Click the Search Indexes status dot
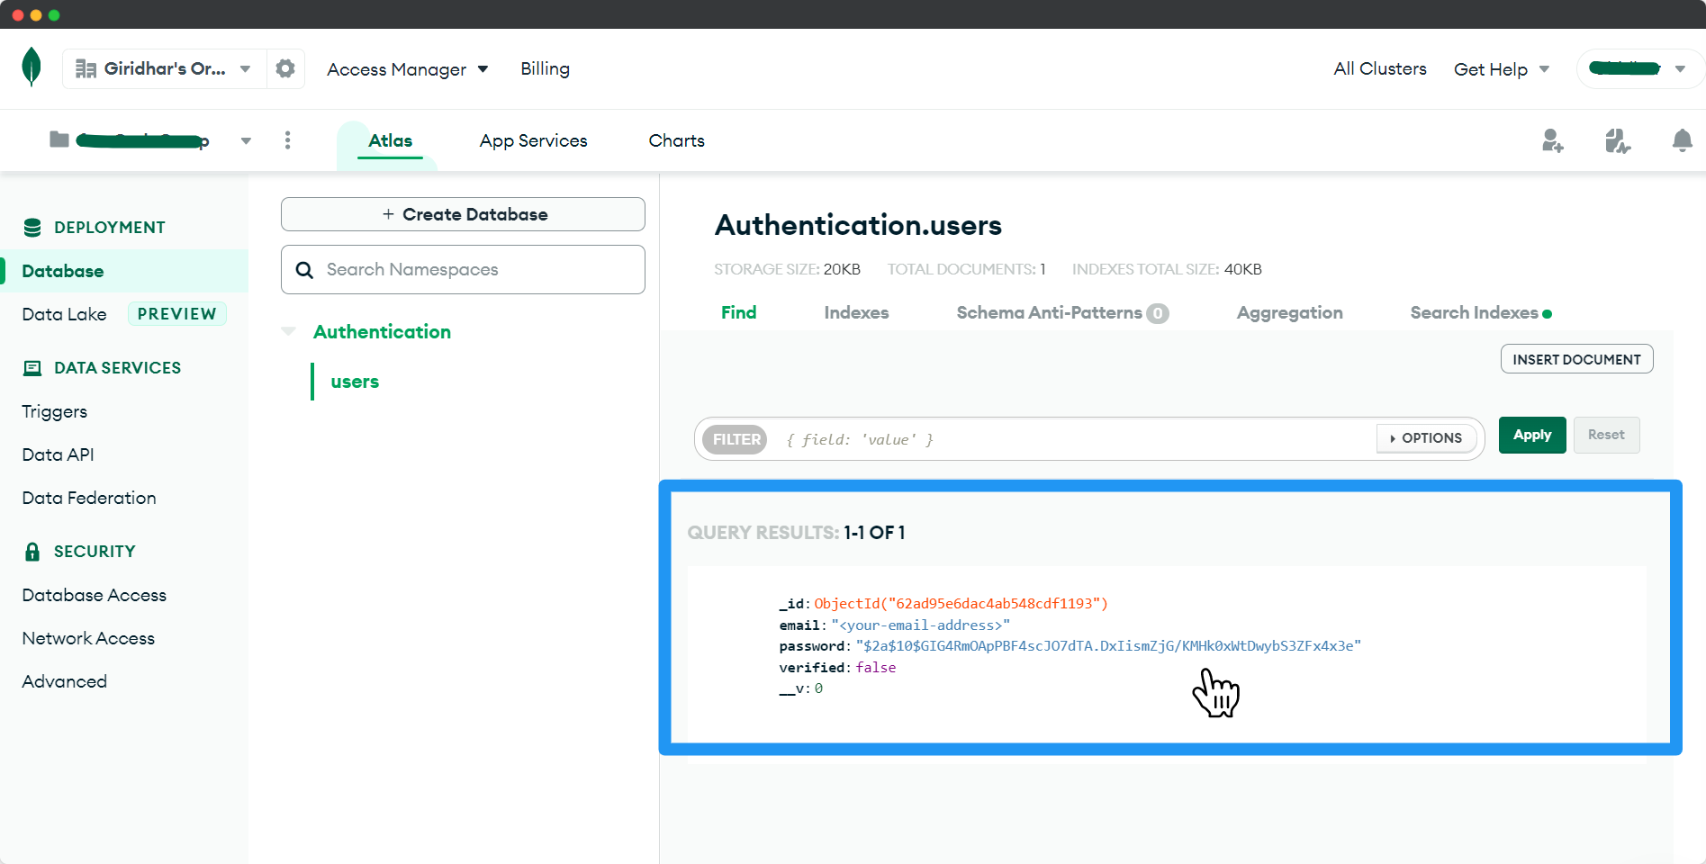1706x864 pixels. tap(1548, 312)
